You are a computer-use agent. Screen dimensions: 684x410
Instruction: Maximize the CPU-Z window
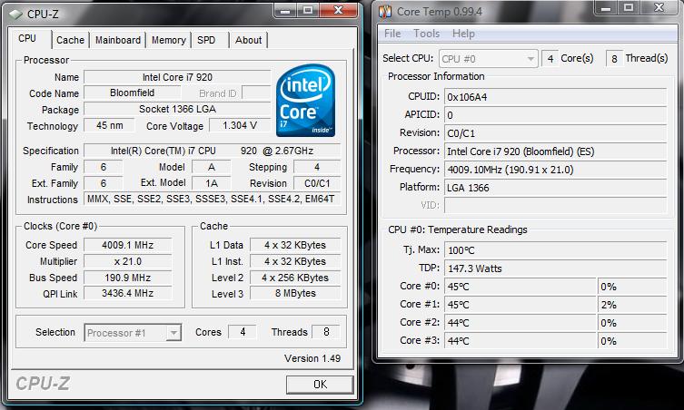(308, 11)
